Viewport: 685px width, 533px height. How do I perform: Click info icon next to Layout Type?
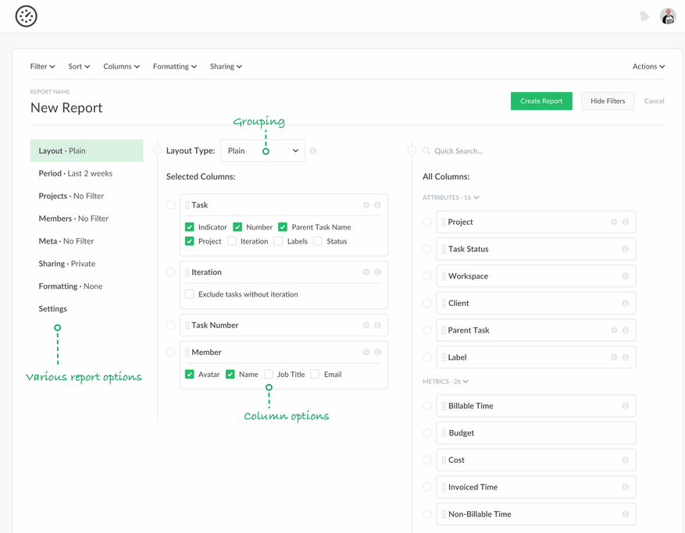(x=313, y=151)
